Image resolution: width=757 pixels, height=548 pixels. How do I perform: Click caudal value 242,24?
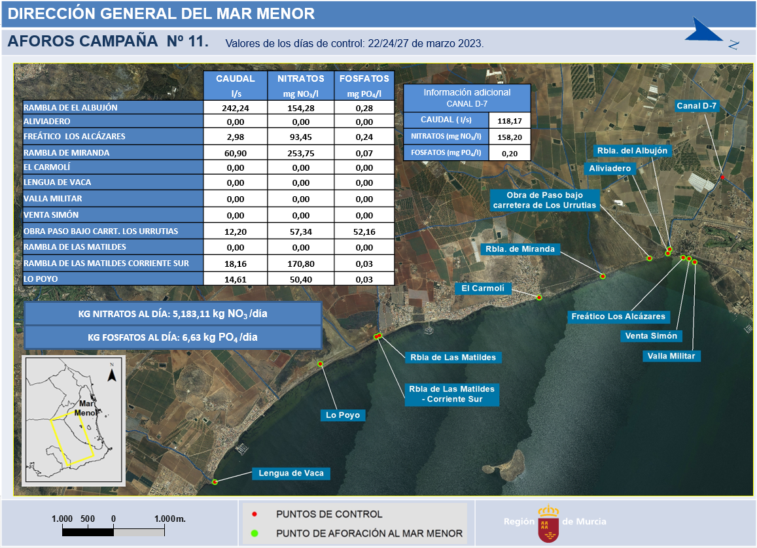(x=236, y=108)
